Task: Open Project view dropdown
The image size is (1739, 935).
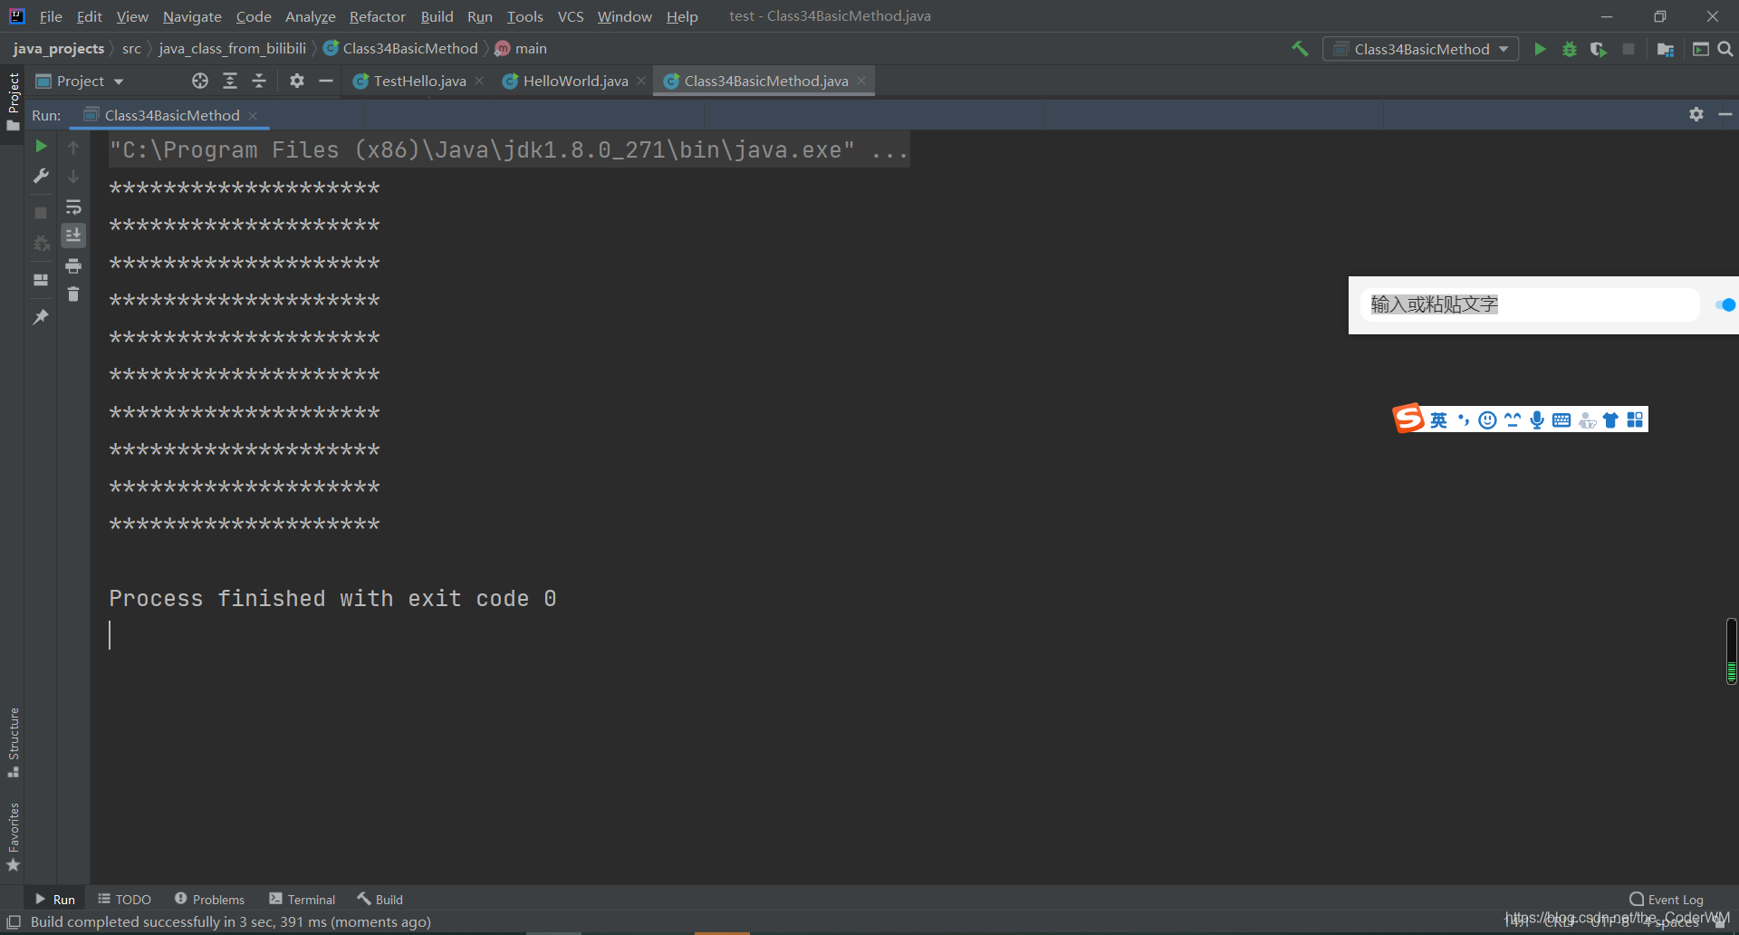Action: pos(80,81)
